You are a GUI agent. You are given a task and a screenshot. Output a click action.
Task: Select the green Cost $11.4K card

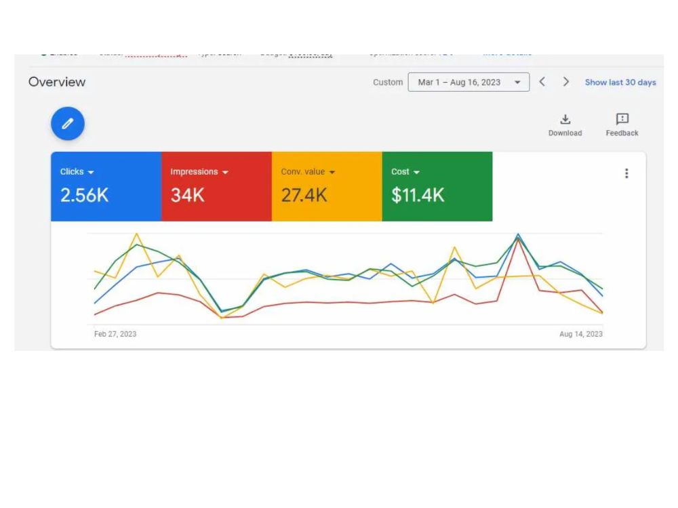437,187
